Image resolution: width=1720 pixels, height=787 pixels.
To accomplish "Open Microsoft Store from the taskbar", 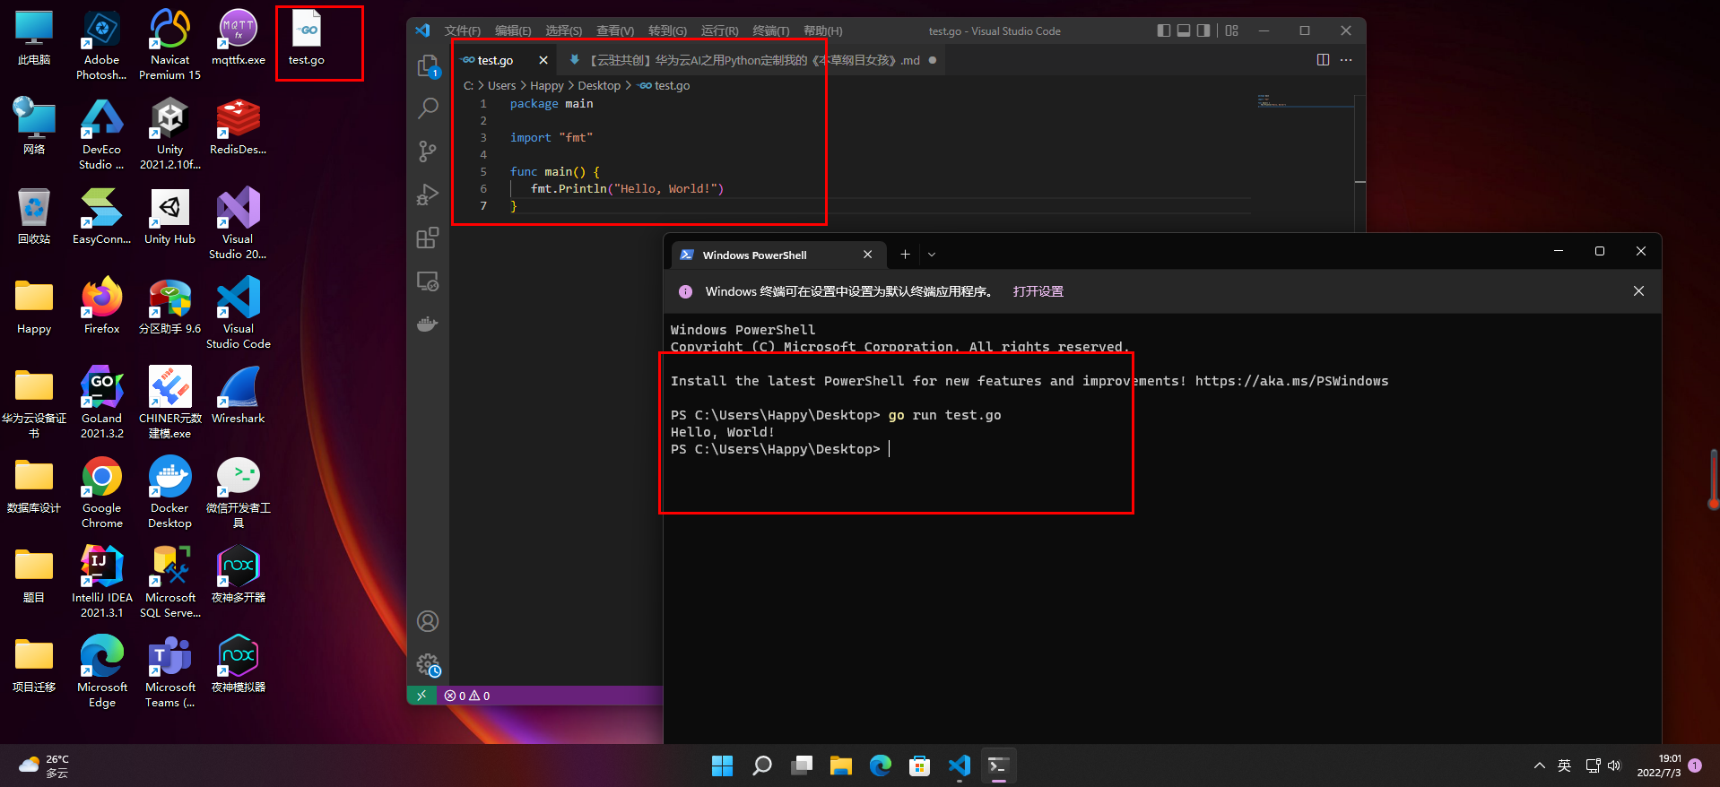I will click(x=919, y=765).
